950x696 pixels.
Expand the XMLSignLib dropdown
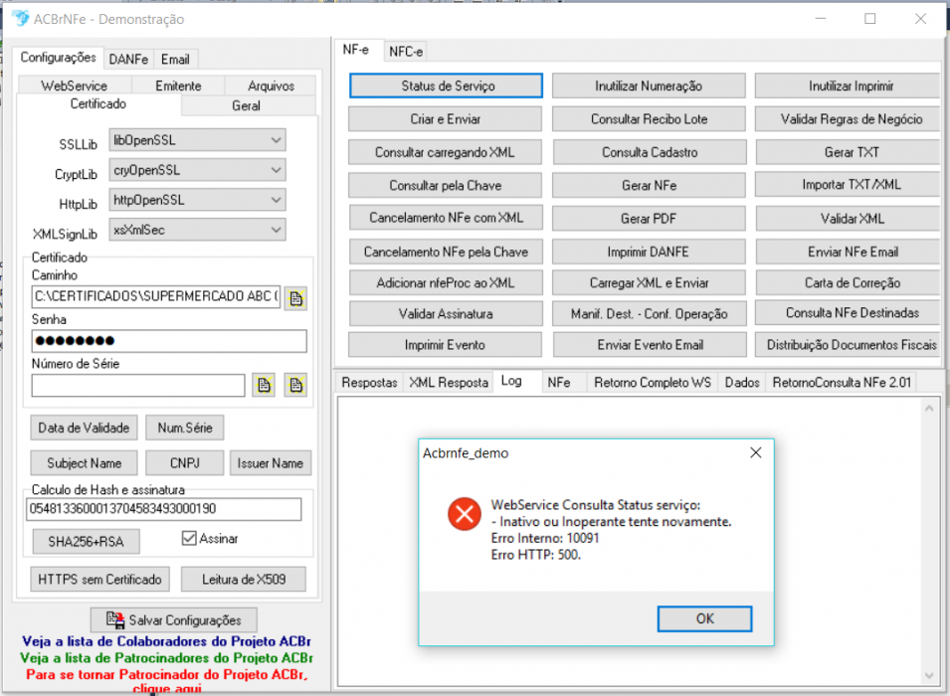tap(276, 231)
